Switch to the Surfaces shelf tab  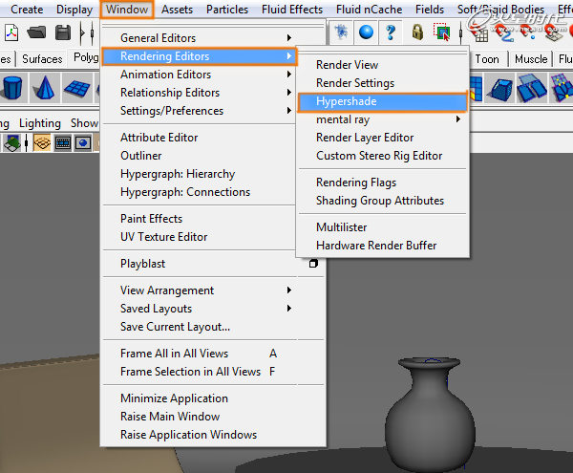point(42,59)
